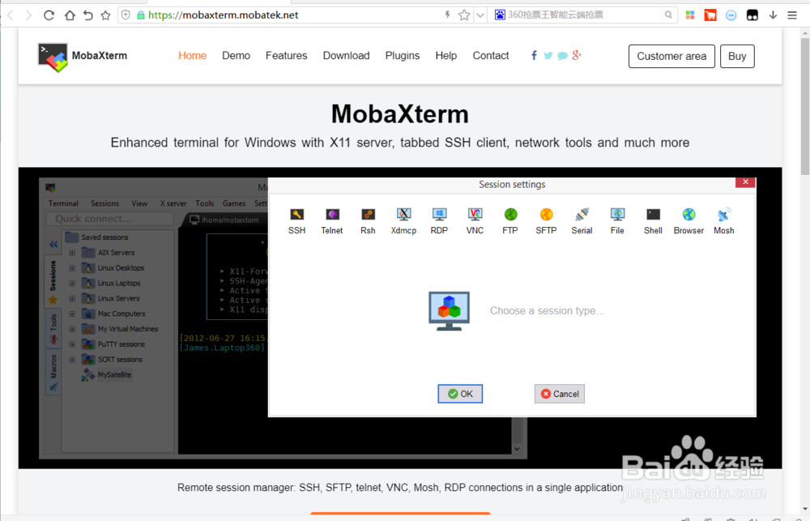Open the Google Plus social icon

coord(577,55)
